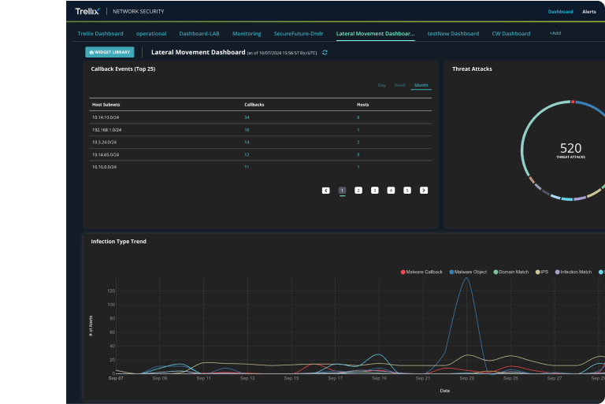This screenshot has width=605, height=404.
Task: Click the Malware Object peak near Sep 23
Action: tap(466, 278)
